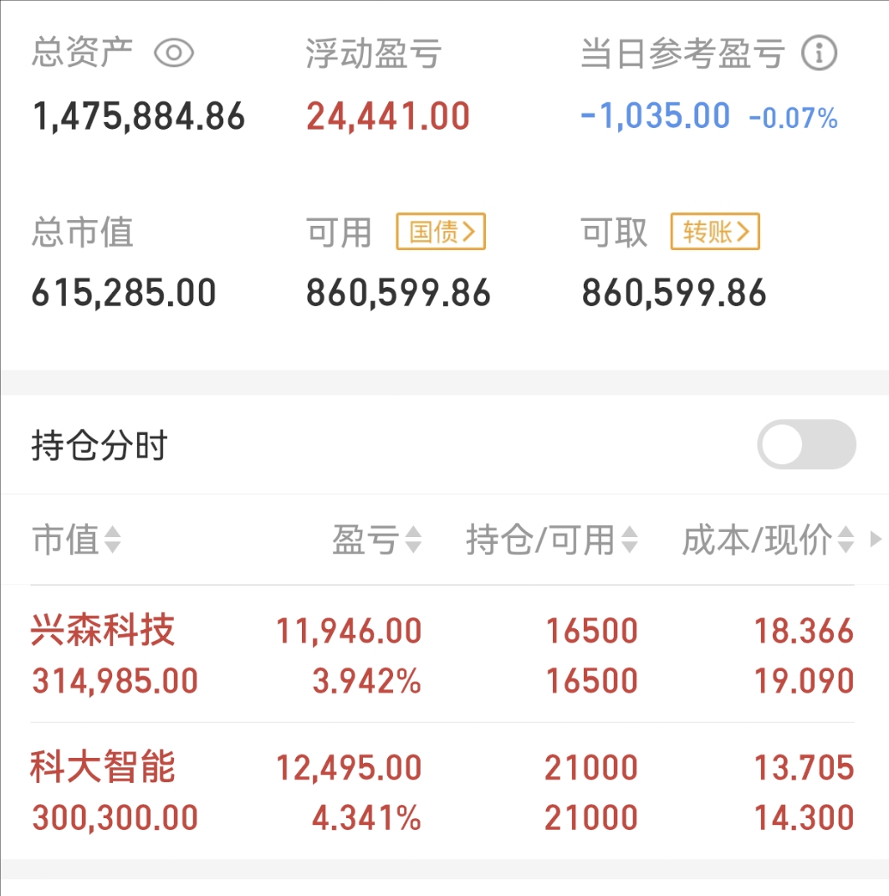This screenshot has height=896, width=889.
Task: Tap the 转账 transfer button
Action: pyautogui.click(x=715, y=232)
